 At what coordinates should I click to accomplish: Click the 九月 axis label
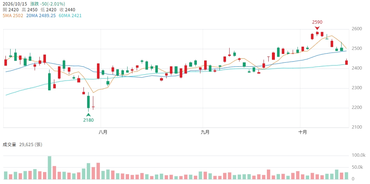click(205, 132)
